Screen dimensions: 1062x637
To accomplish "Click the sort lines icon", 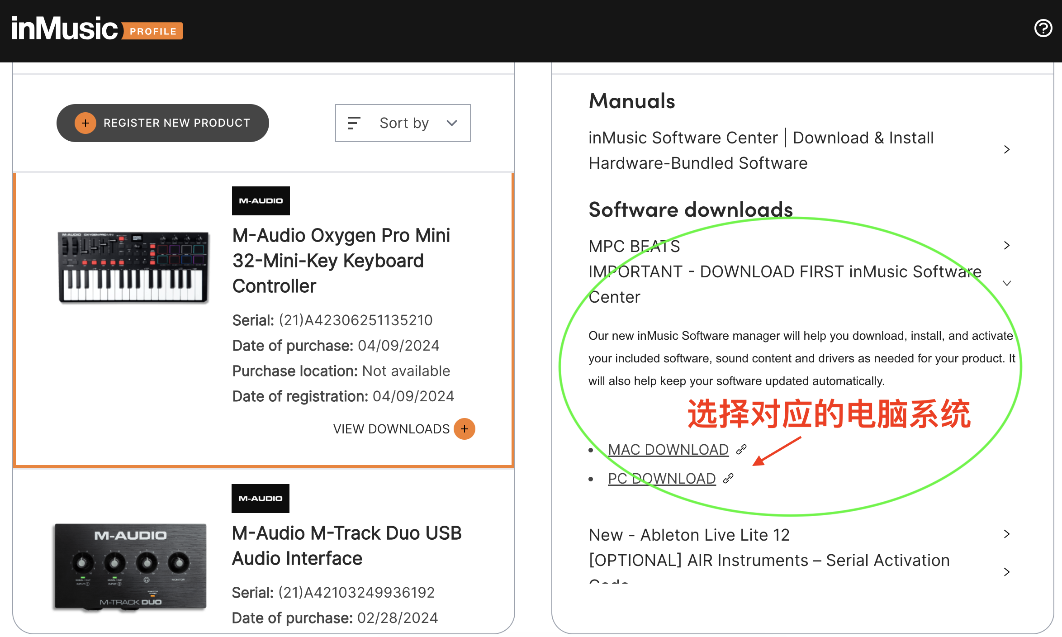I will pos(354,123).
